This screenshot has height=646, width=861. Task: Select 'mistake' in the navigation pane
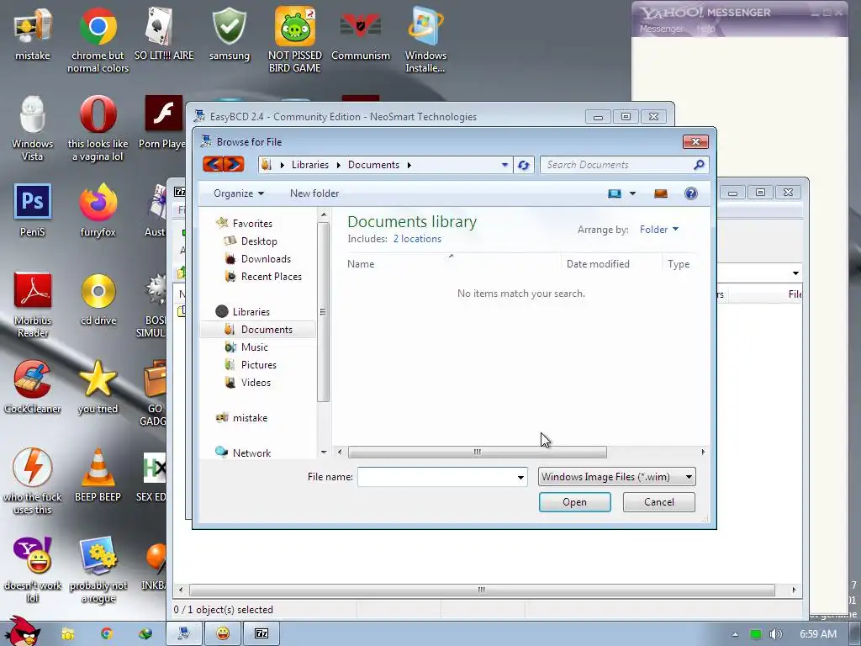click(x=250, y=417)
